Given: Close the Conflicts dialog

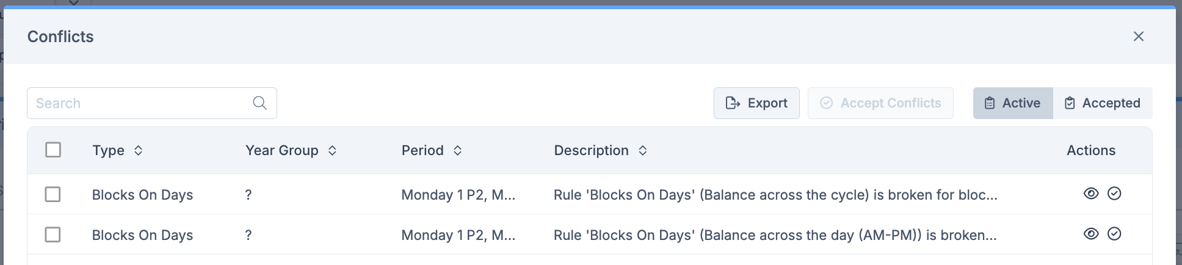Looking at the screenshot, I should 1138,37.
